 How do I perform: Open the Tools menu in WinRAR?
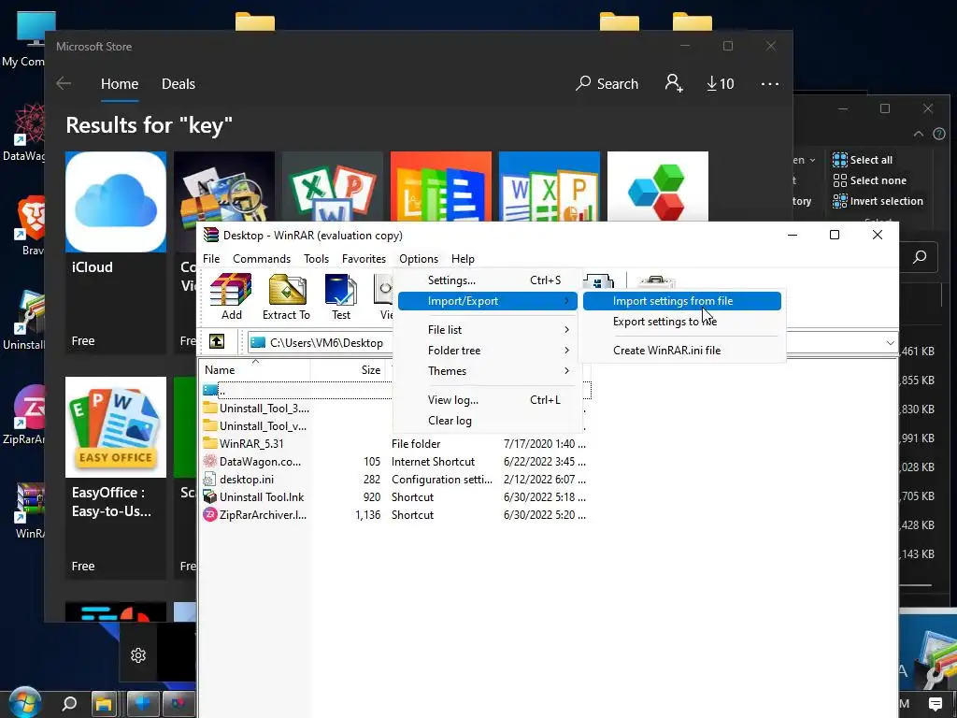tap(316, 259)
